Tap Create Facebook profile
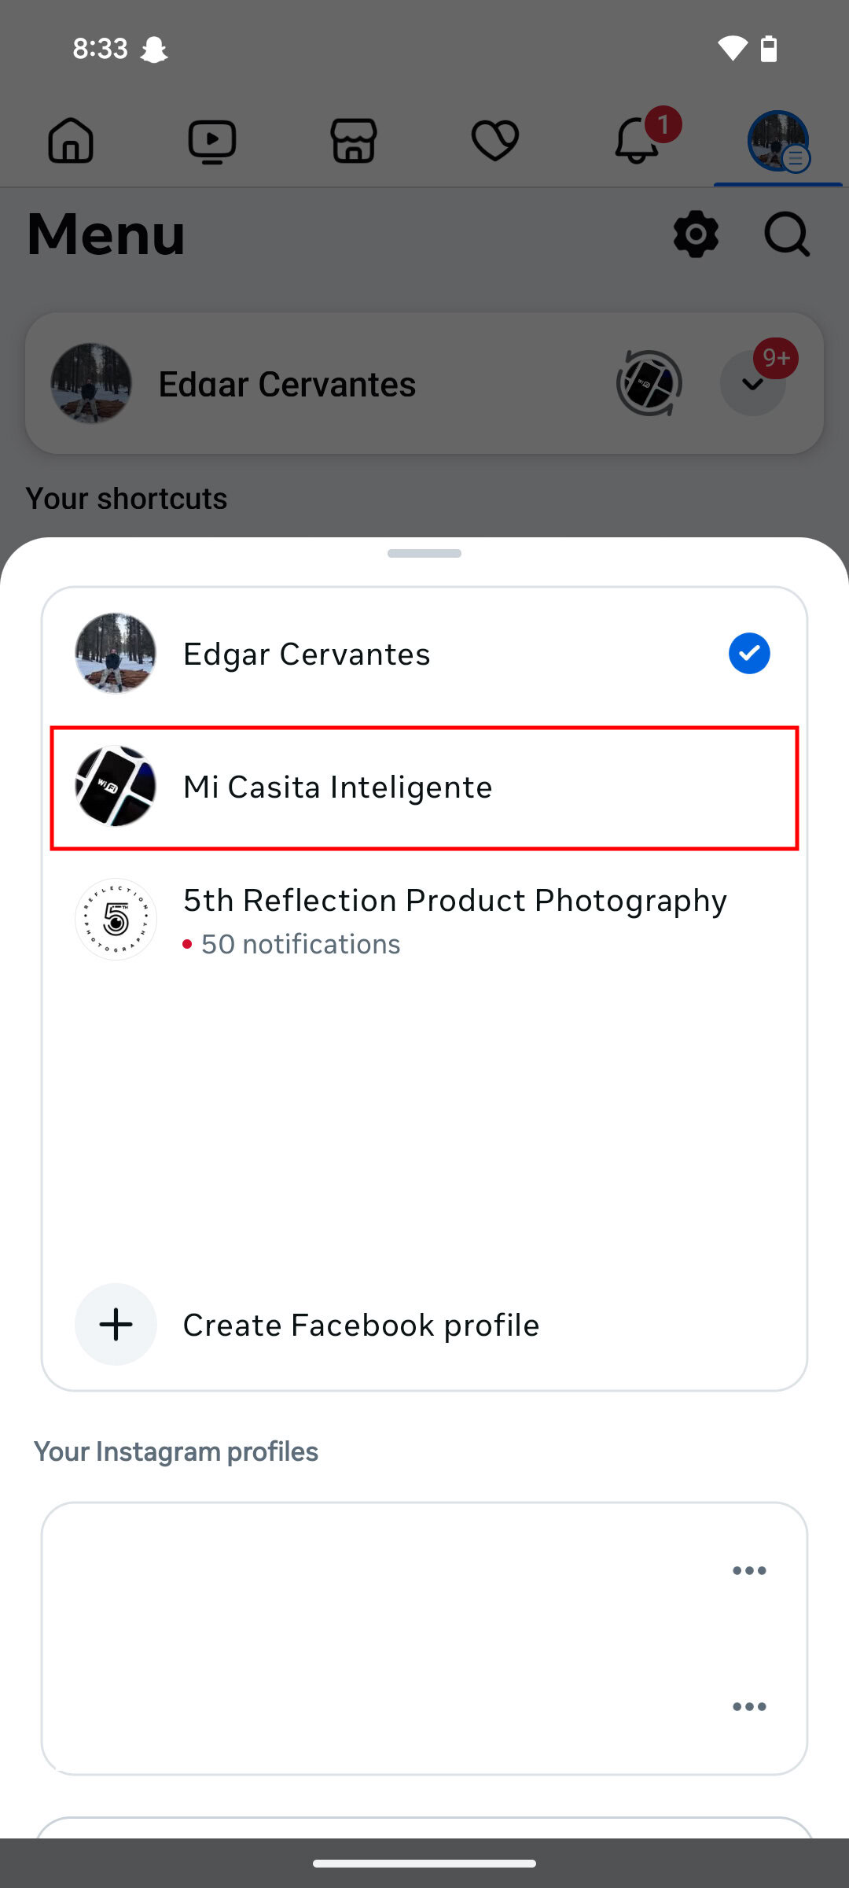This screenshot has width=849, height=1888. [x=361, y=1325]
